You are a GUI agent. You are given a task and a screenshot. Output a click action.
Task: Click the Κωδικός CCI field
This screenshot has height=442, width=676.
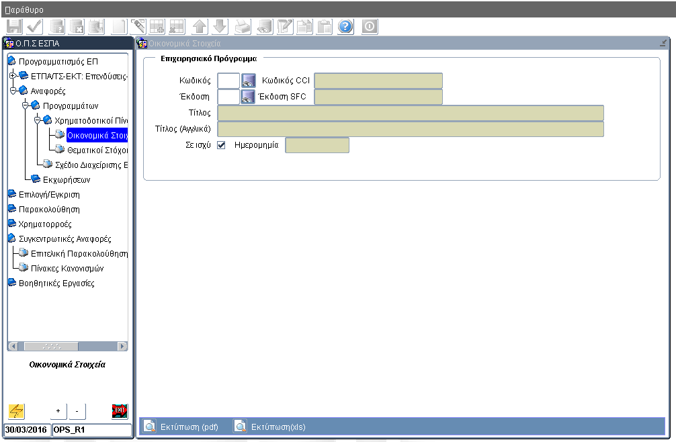378,81
